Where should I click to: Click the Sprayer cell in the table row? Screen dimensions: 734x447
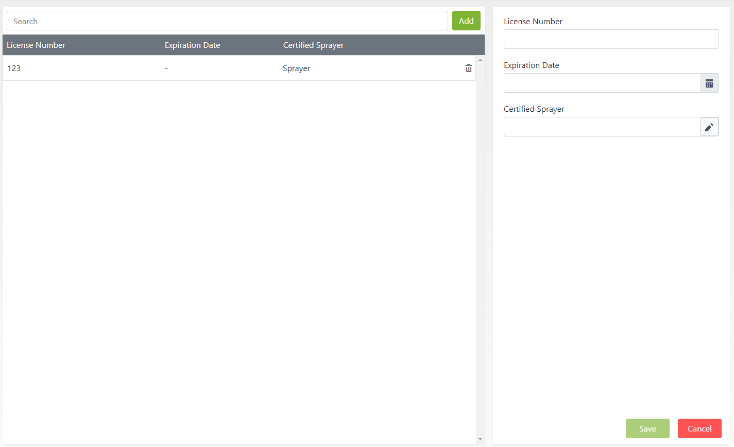[296, 68]
